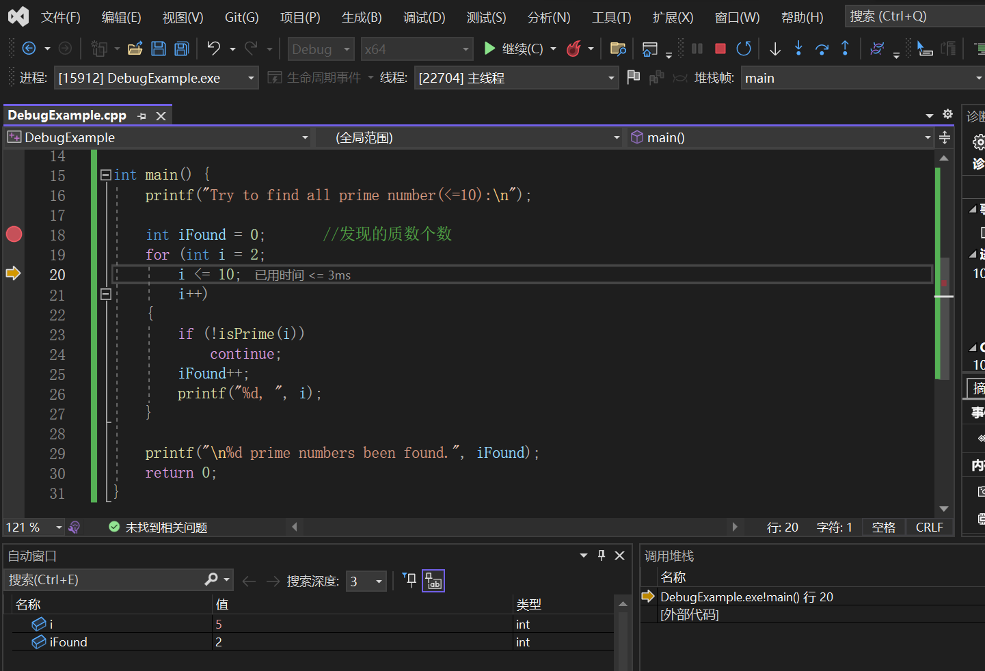Step over the current line
This screenshot has width=985, height=671.
coord(822,49)
